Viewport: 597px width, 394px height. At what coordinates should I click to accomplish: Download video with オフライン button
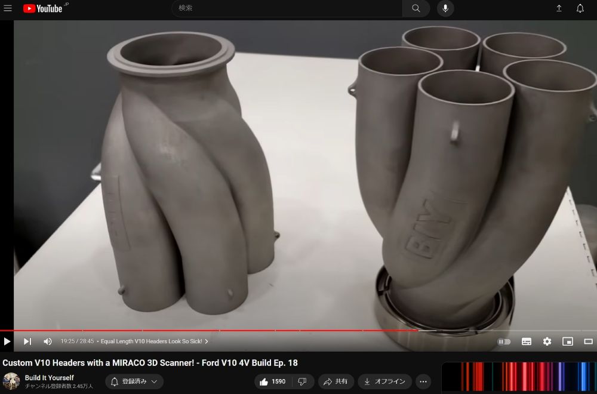pyautogui.click(x=384, y=381)
